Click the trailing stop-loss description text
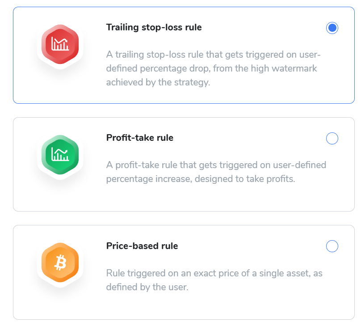The image size is (361, 326). [213, 68]
